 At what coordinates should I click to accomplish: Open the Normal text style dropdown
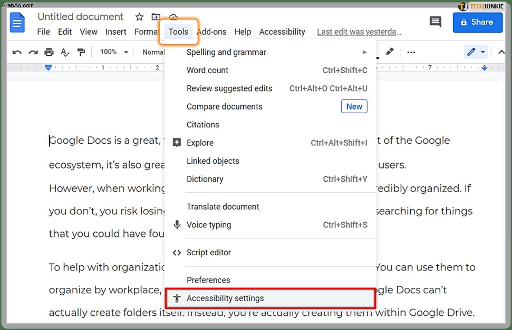(x=153, y=52)
